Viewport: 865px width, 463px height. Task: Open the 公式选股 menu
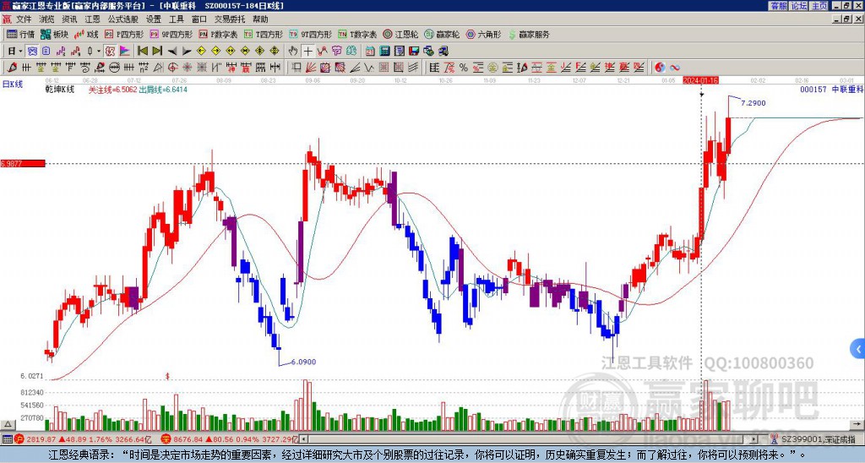pyautogui.click(x=123, y=19)
